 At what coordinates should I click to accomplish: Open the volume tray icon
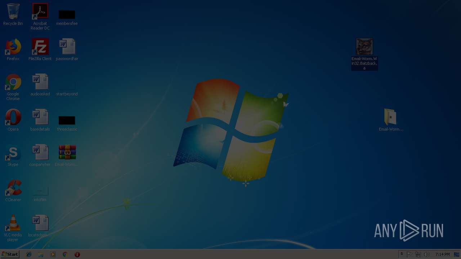coord(427,254)
